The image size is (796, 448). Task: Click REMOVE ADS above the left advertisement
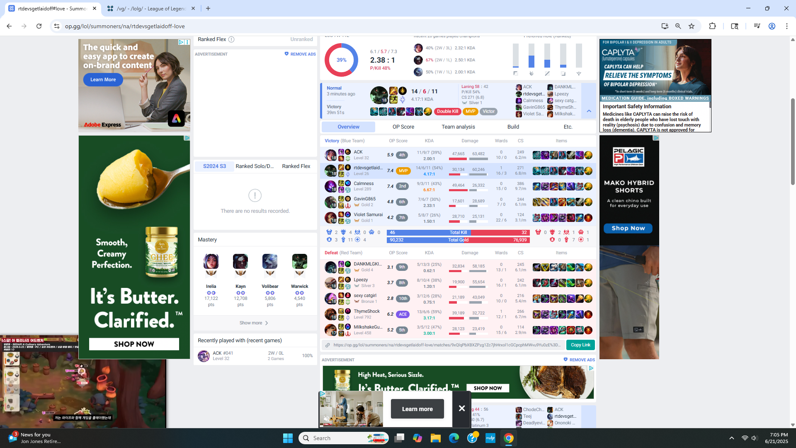point(300,54)
